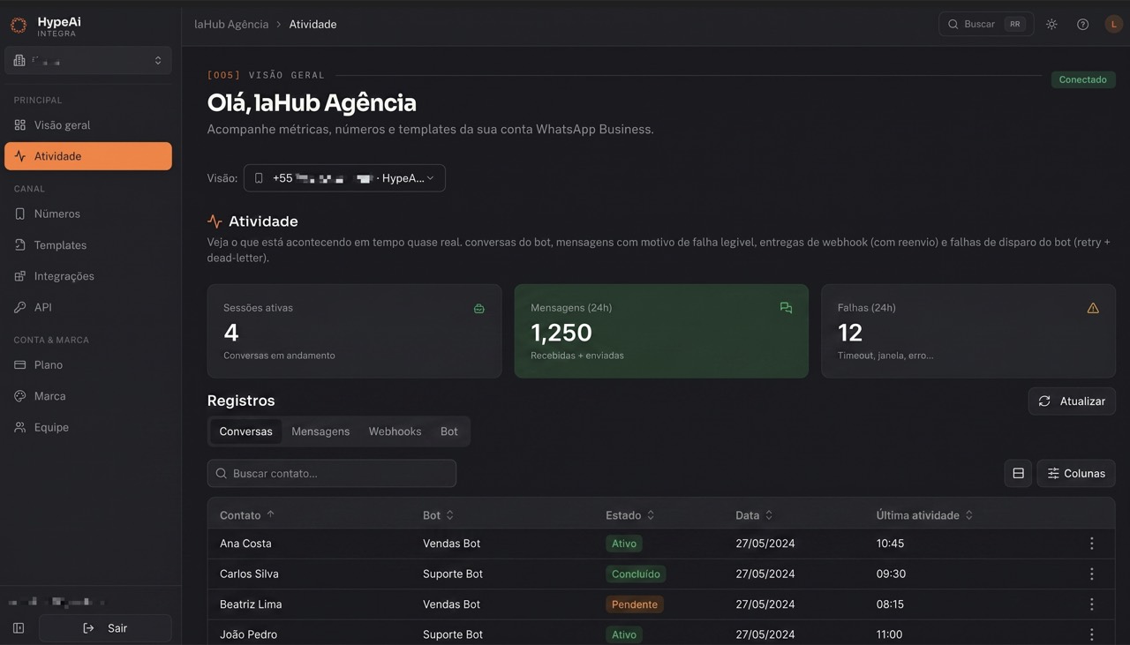Click the Ana Costa contact name
1130x645 pixels.
pos(245,544)
